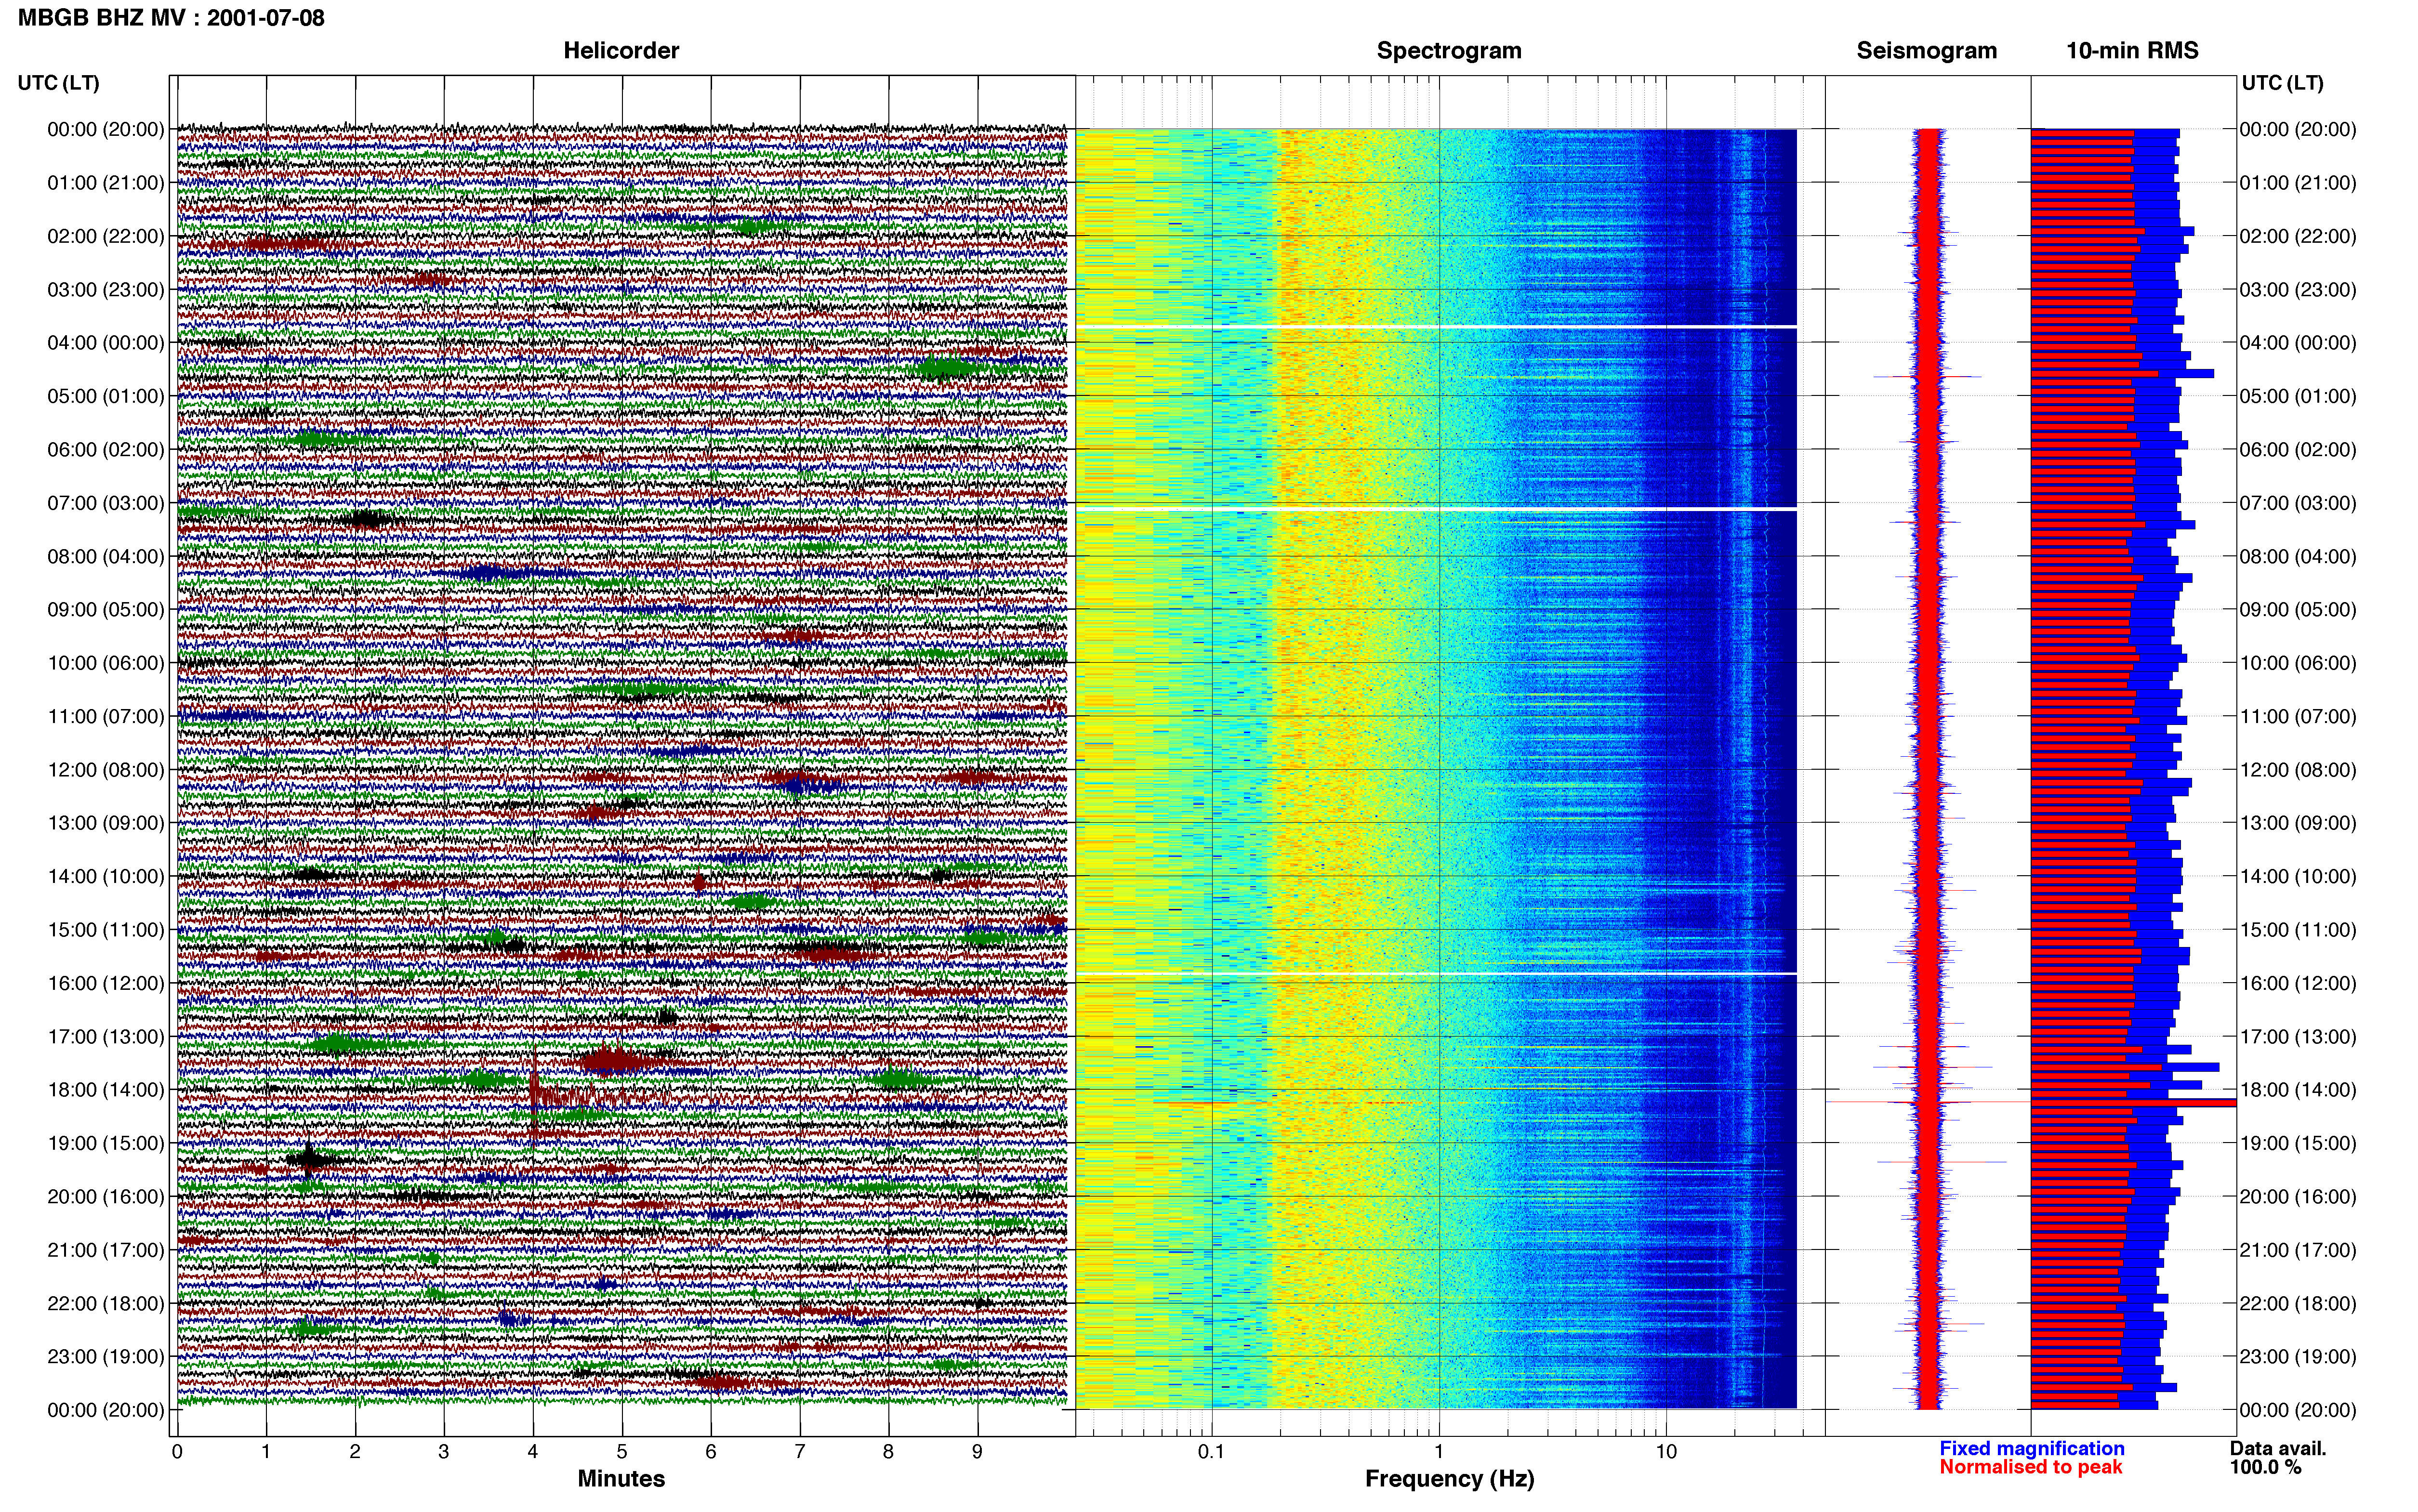Click the right '16:00 (12:00)' time label

point(2298,983)
